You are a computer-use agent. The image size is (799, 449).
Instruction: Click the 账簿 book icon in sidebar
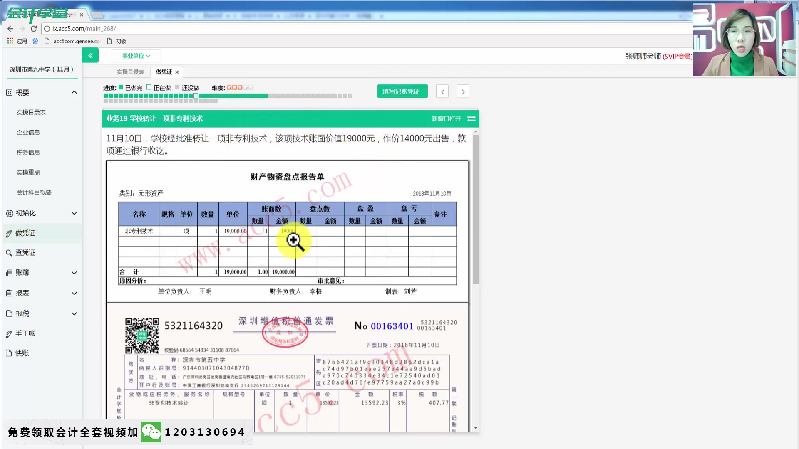9,273
